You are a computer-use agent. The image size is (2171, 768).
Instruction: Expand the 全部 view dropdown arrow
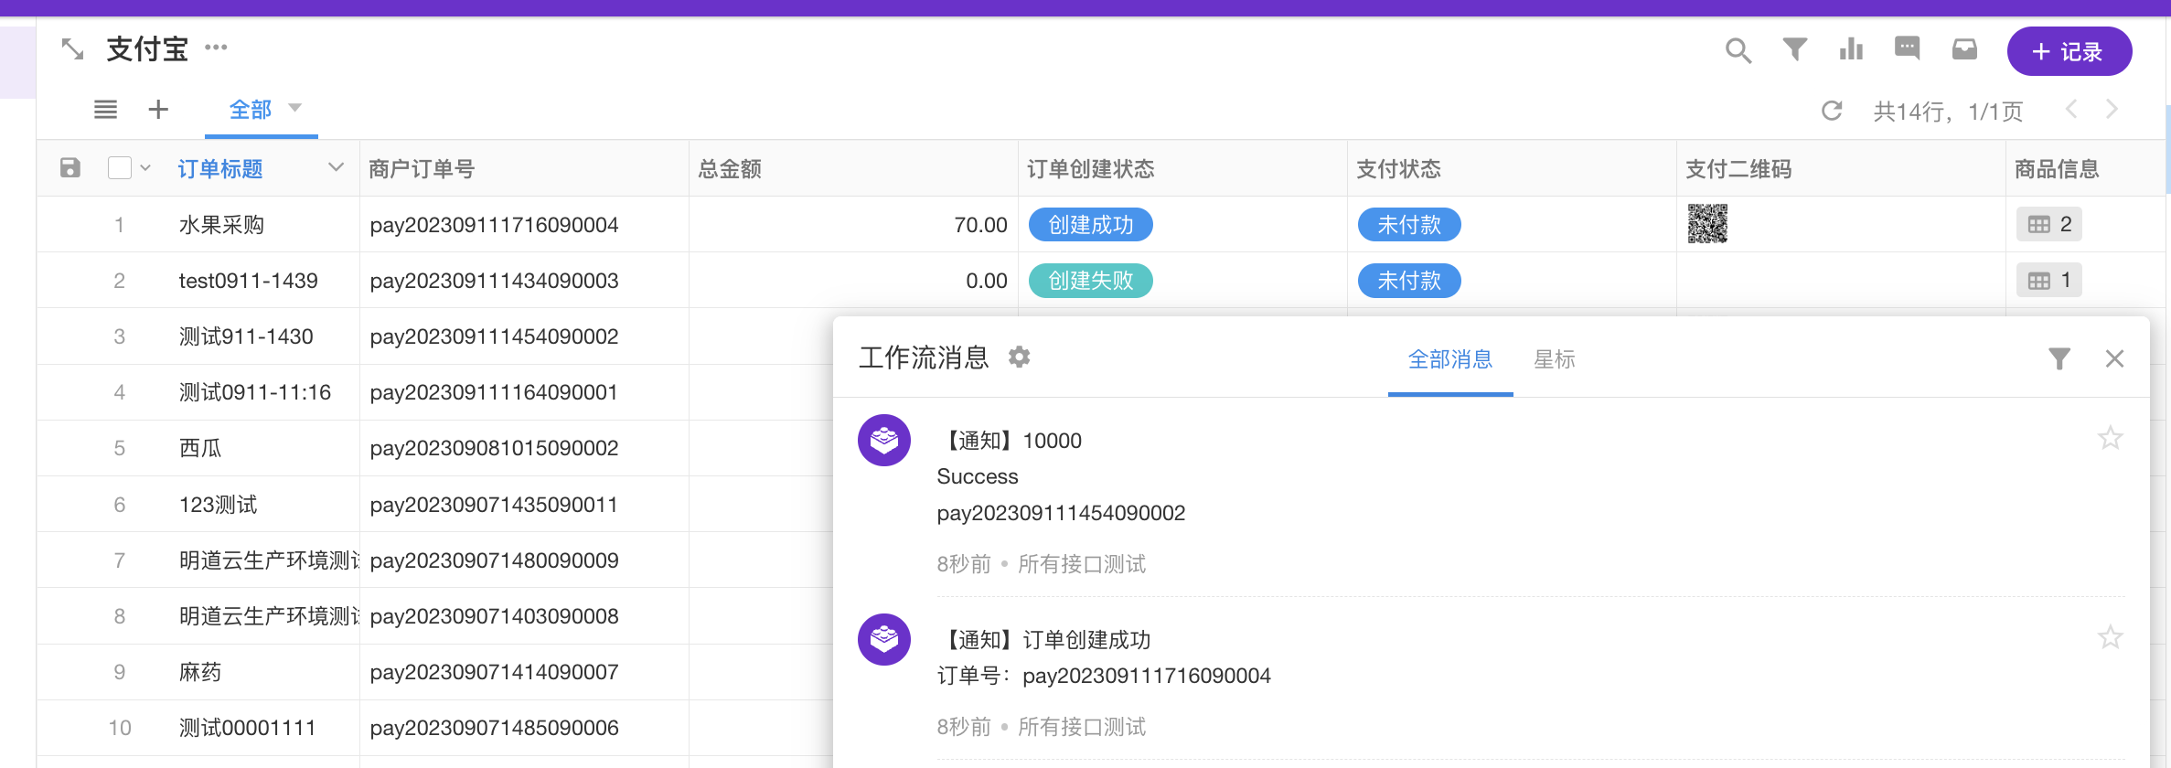295,108
